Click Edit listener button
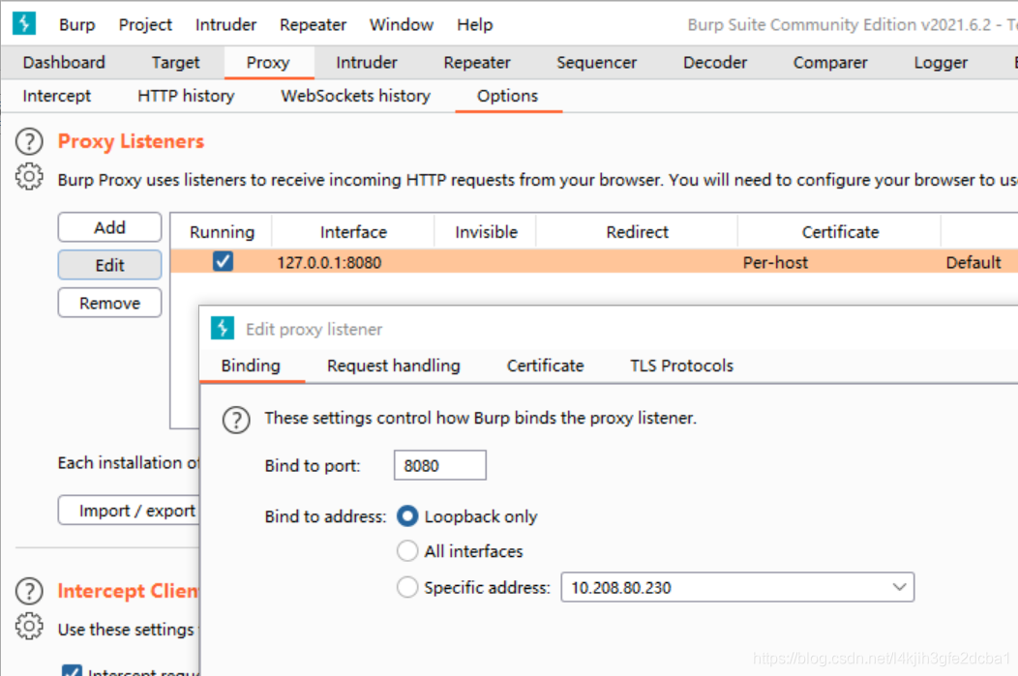 tap(109, 265)
